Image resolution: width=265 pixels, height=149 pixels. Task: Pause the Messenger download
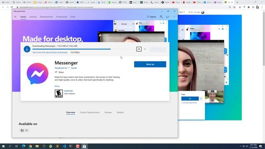tap(139, 49)
